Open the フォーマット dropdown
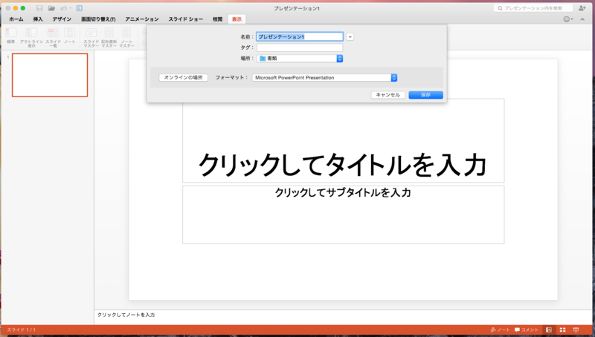The image size is (595, 337). click(324, 78)
